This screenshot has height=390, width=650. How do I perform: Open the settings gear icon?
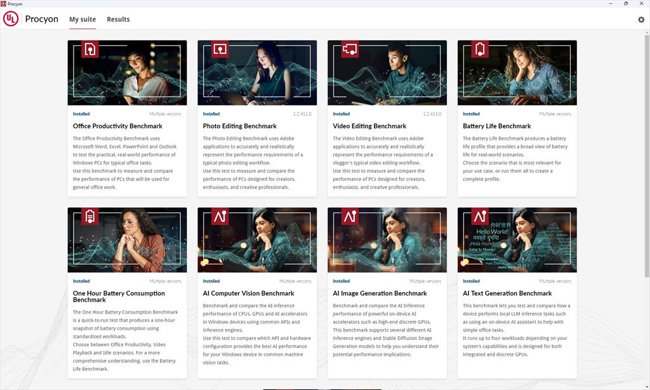click(x=641, y=20)
